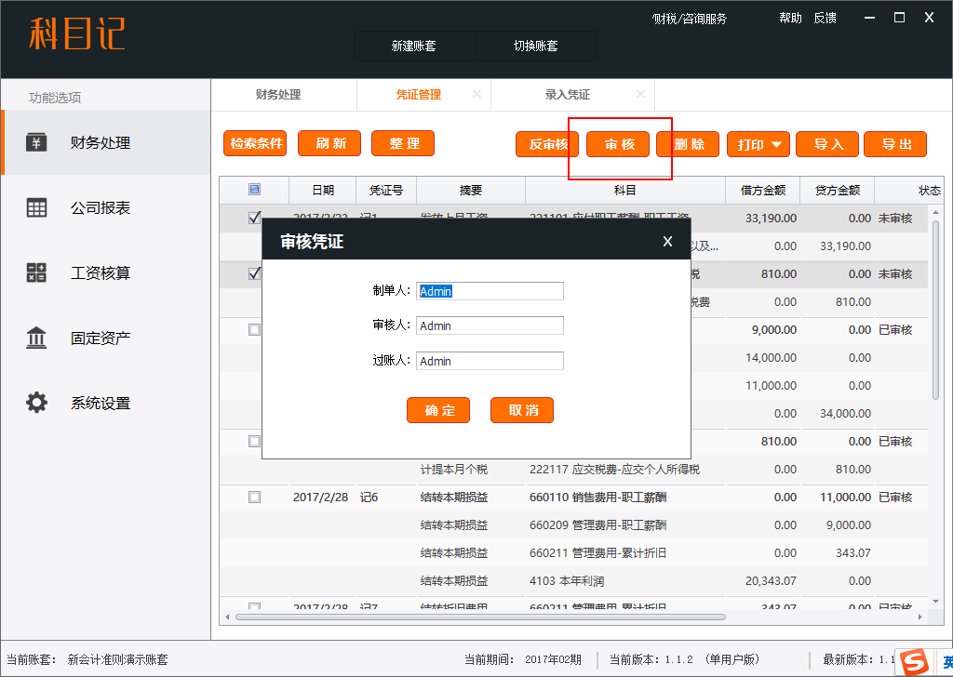Screen dimensions: 953x677
Task: Close the 凭证管理 tab using its X
Action: coord(476,95)
